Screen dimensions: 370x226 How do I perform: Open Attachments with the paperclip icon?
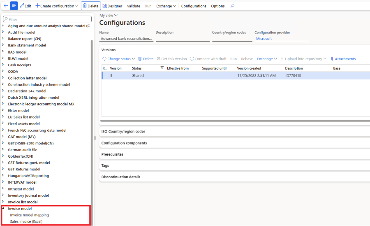click(x=343, y=59)
